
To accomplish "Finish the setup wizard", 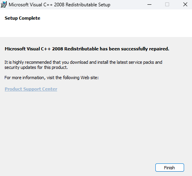I will [x=170, y=168].
